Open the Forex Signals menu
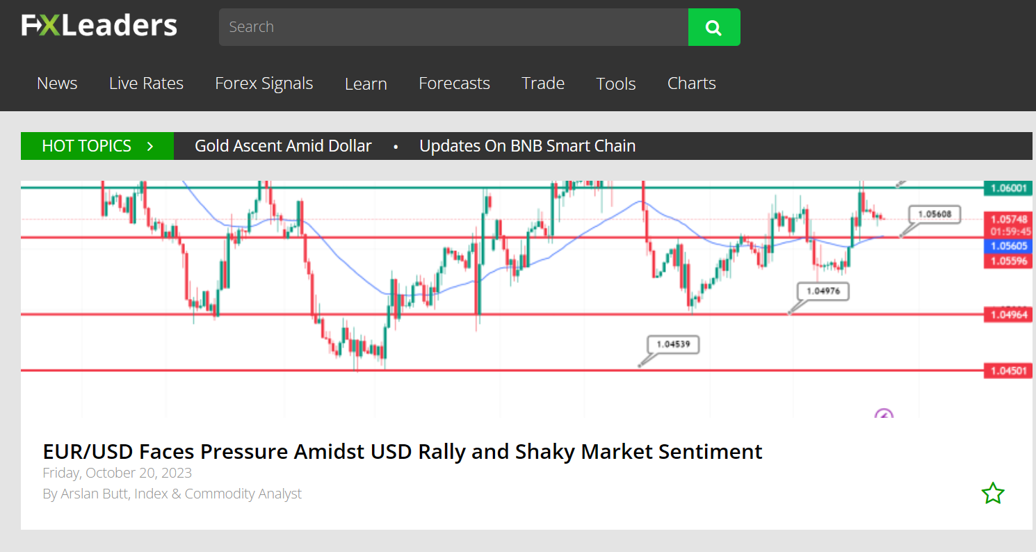Image resolution: width=1036 pixels, height=552 pixels. pyautogui.click(x=264, y=83)
